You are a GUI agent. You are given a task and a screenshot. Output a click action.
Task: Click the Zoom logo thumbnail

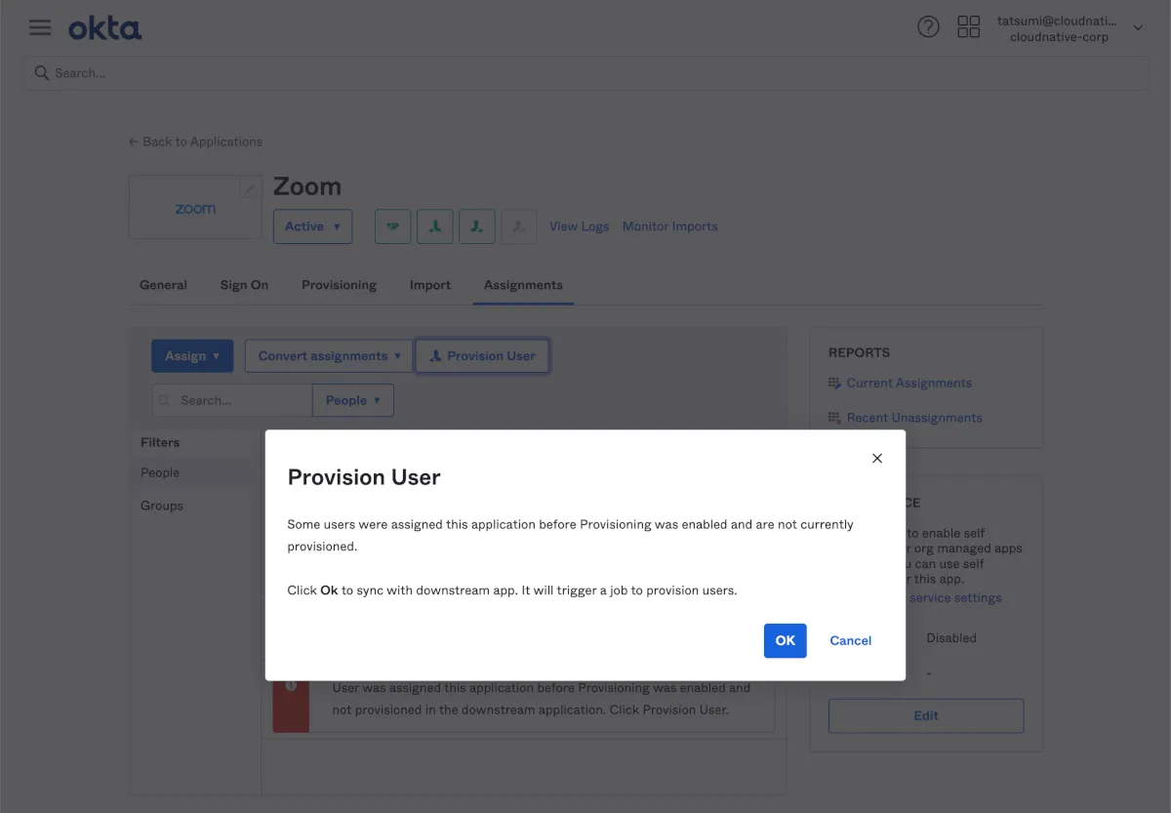[195, 208]
